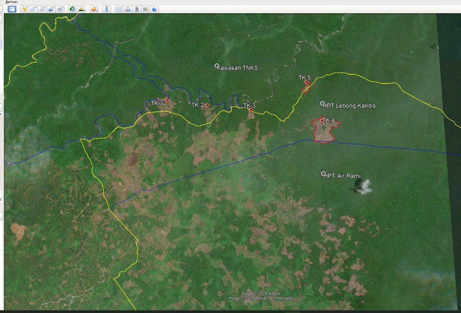Toggle sunlight across the landscape
The width and height of the screenshot is (461, 313).
pos(82,9)
